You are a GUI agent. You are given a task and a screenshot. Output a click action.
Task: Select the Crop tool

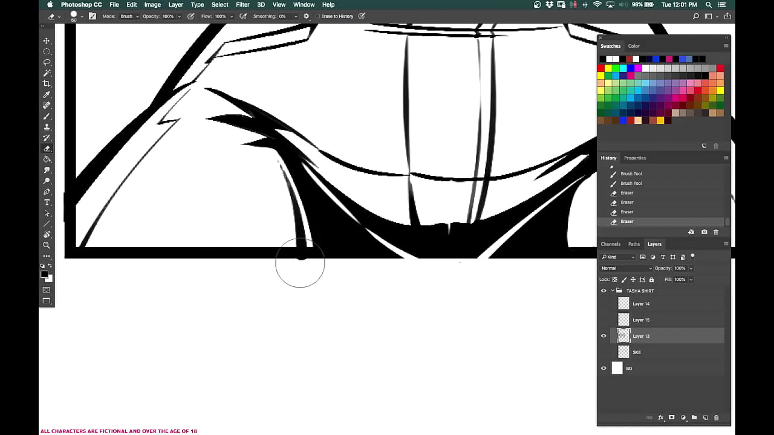point(47,84)
